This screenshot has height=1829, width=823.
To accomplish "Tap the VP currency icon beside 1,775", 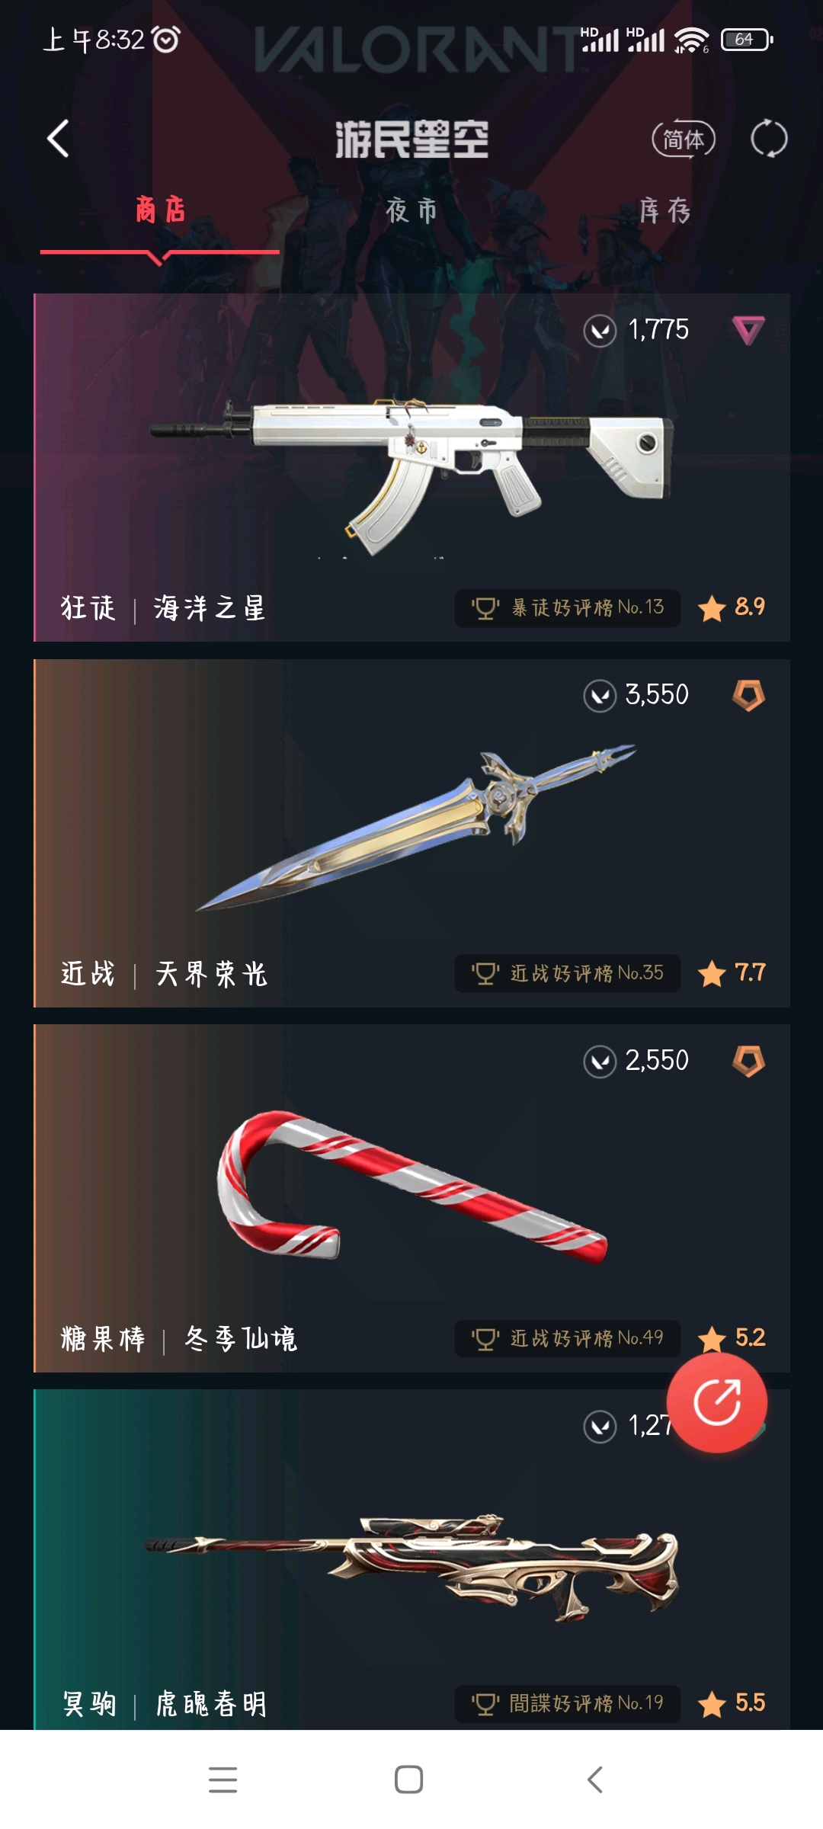I will click(600, 332).
